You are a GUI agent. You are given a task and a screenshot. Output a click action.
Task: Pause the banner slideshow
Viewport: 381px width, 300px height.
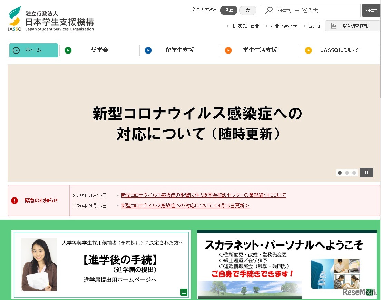[367, 173]
